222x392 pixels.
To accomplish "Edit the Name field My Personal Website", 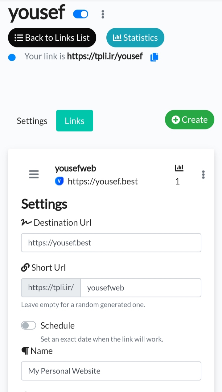I will pos(111,371).
